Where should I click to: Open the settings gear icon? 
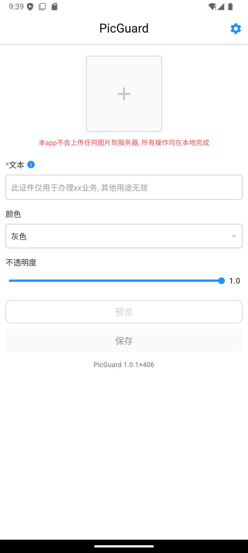click(x=235, y=29)
